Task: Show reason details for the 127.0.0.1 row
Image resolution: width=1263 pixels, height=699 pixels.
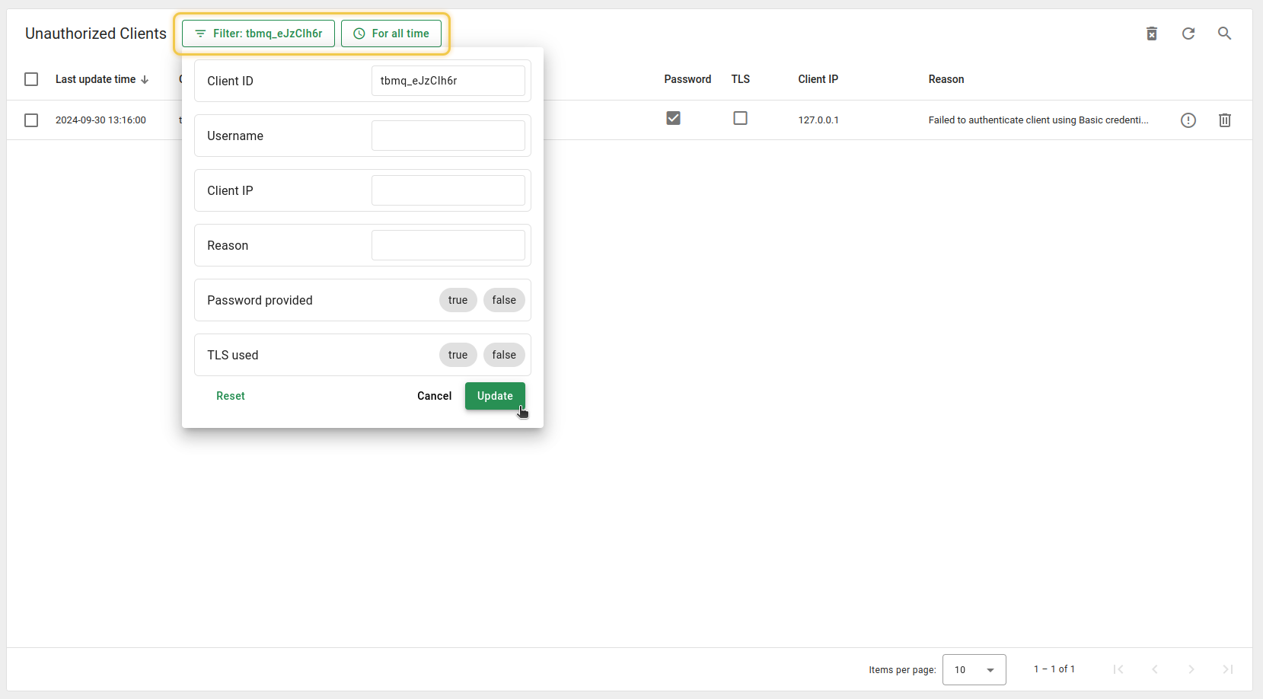Action: coord(1188,120)
